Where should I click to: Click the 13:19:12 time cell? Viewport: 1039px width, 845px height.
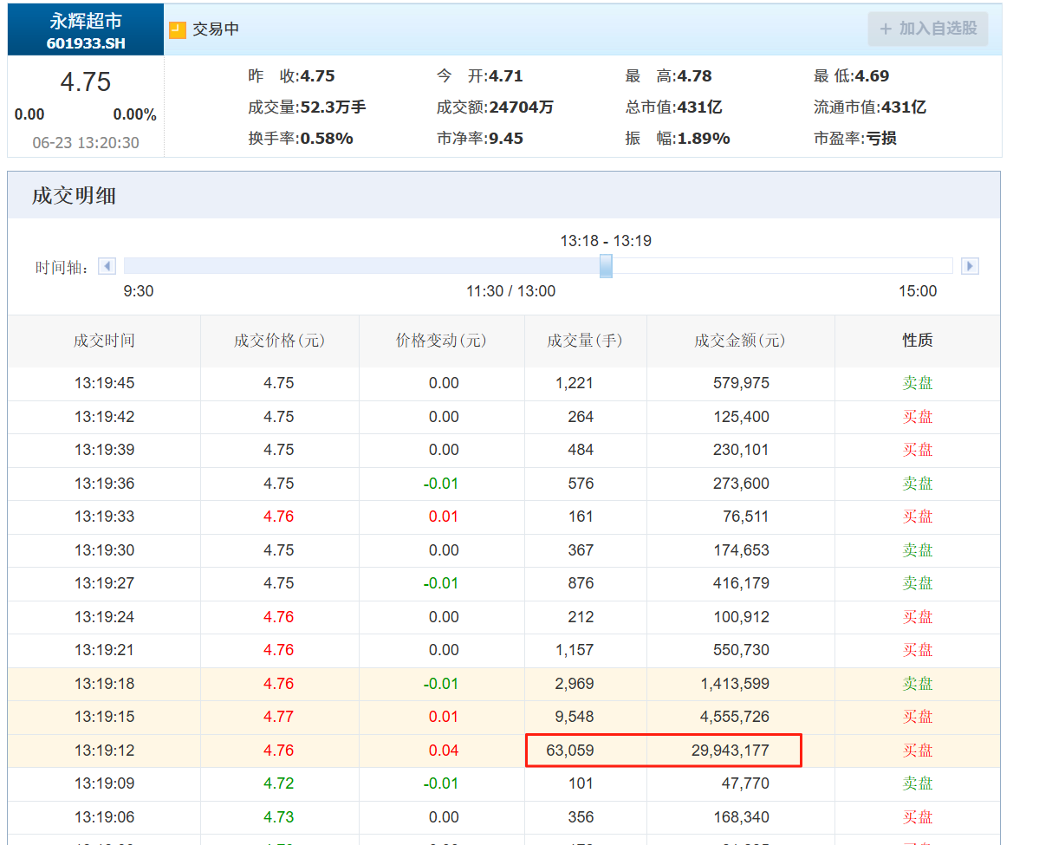click(104, 751)
